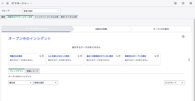Open the 期限切れのオープンの割合 link
Image resolution: width=195 pixels, height=101 pixels.
click(x=136, y=56)
